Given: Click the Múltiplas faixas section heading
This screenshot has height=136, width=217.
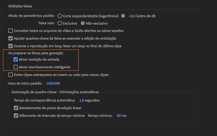Looking at the screenshot, I should tap(20, 6).
